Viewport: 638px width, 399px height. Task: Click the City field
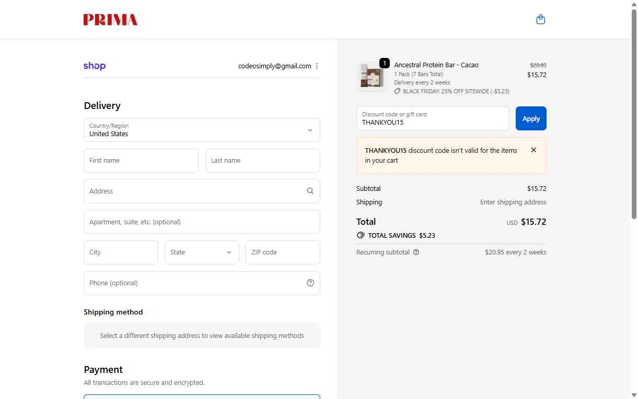(x=121, y=252)
